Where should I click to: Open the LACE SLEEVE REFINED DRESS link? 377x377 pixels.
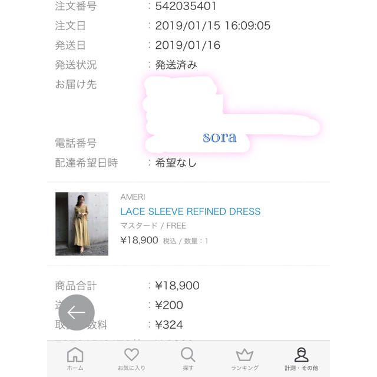(x=190, y=211)
